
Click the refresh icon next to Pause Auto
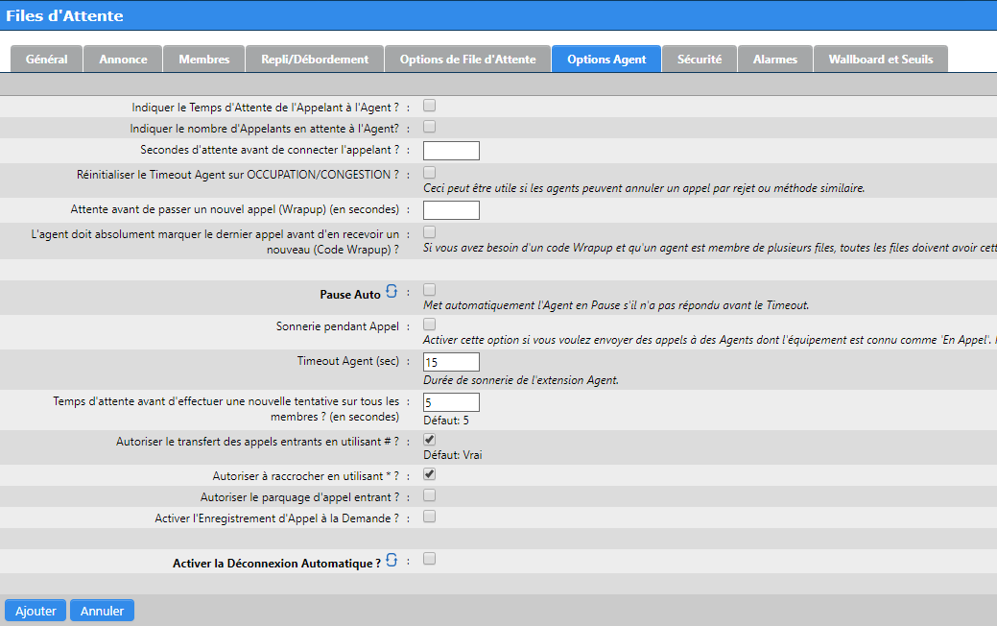tap(392, 291)
